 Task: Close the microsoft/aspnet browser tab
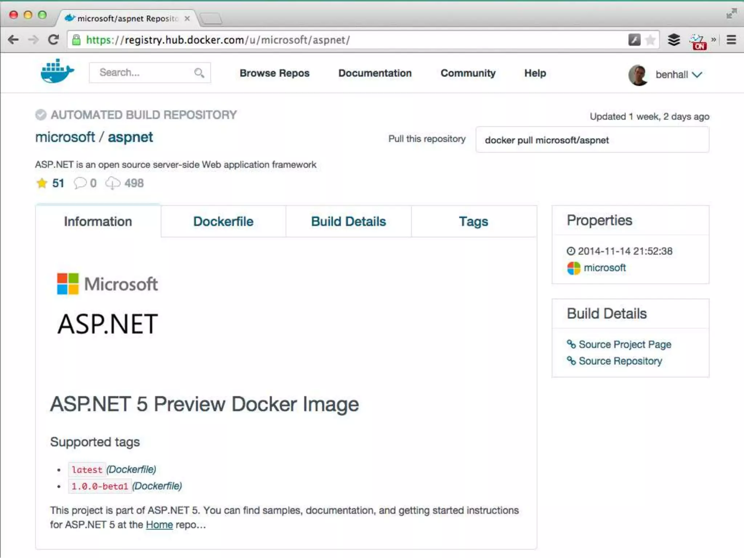click(187, 18)
